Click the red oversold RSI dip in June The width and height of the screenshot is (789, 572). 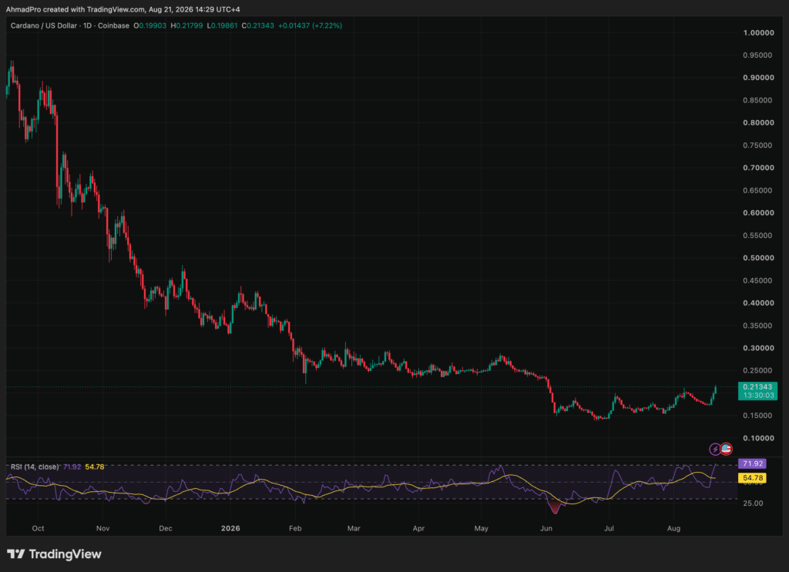pyautogui.click(x=555, y=507)
